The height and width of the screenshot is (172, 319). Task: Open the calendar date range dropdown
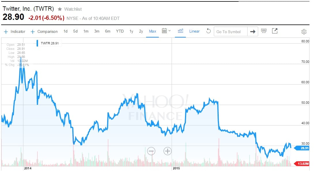pos(166,31)
